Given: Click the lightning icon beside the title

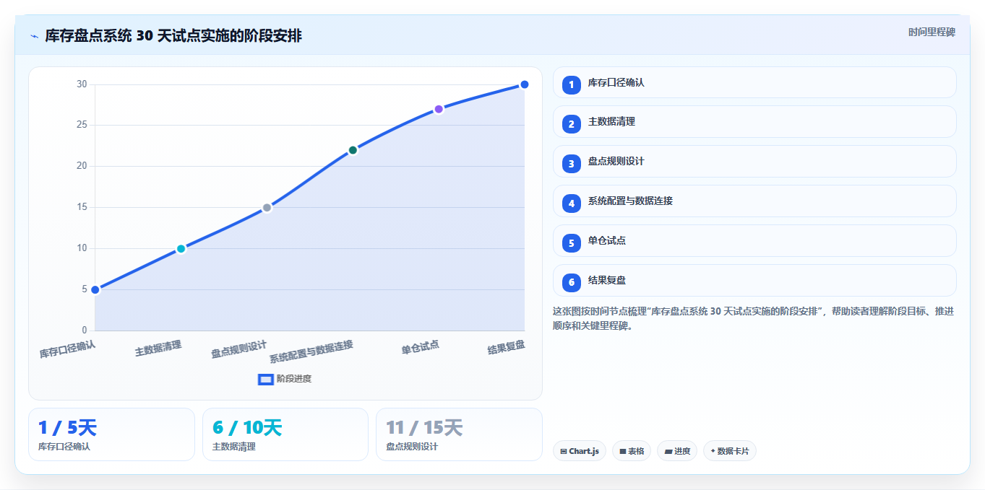Looking at the screenshot, I should pos(34,36).
